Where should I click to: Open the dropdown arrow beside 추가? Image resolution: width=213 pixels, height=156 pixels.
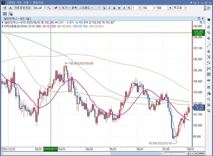click(69, 8)
